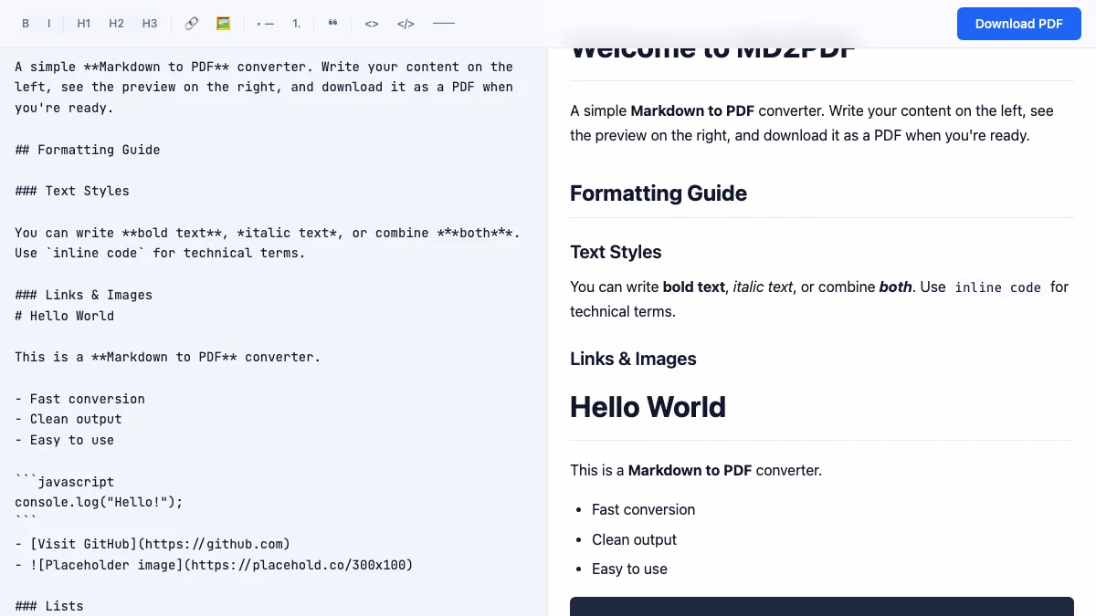Screen dimensions: 1096x616
Task: Click the dark code block in the preview
Action: (821, 607)
